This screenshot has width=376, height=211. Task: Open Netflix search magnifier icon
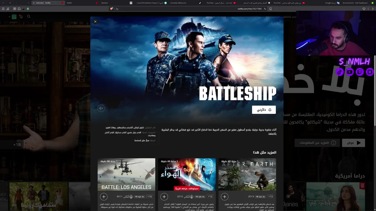[28, 16]
